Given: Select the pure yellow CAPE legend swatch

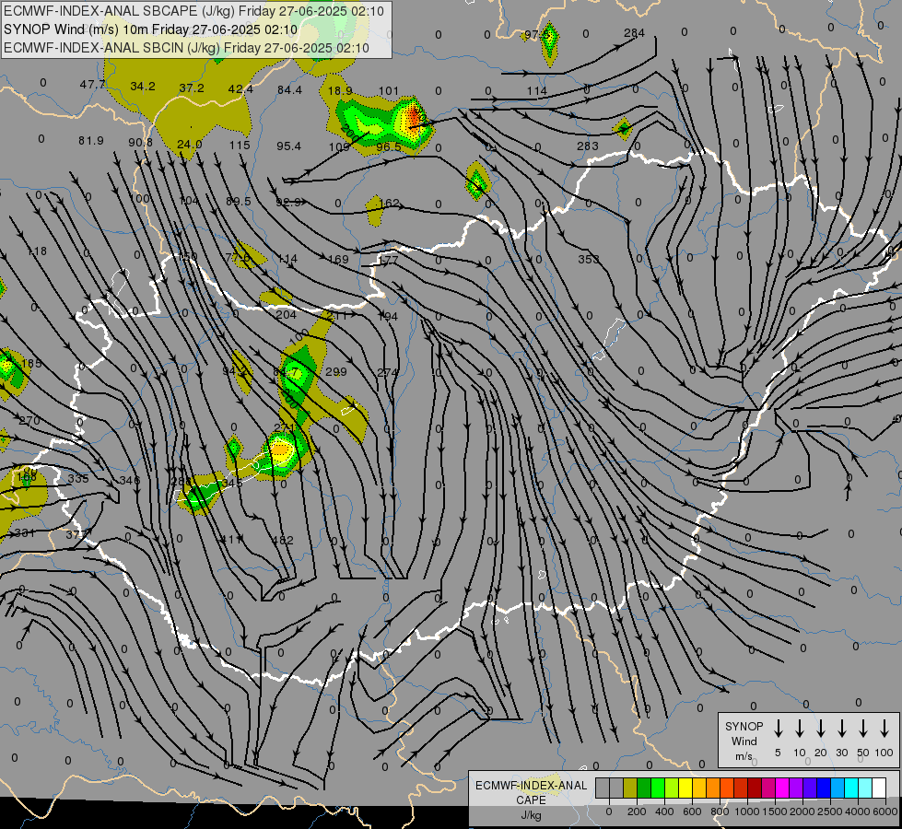Looking at the screenshot, I should [685, 788].
